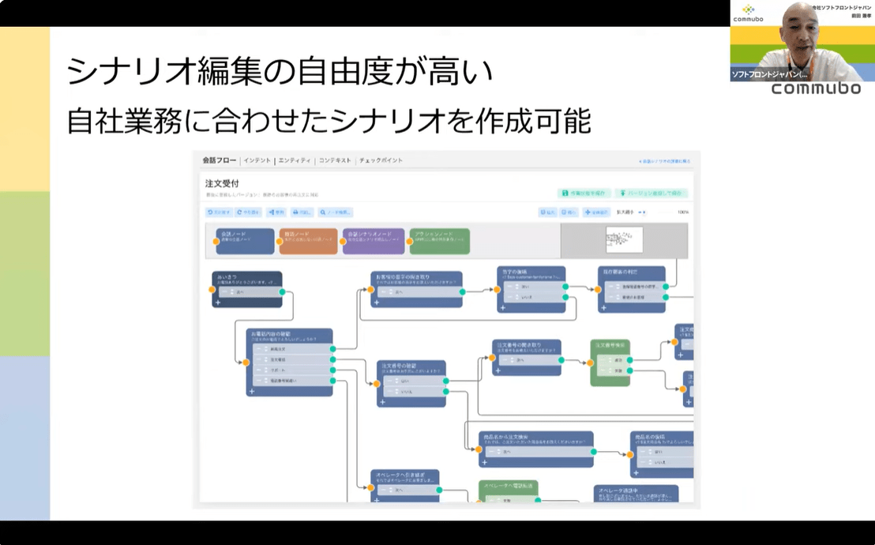875x545 pixels.
Task: Save the working version (作業状態を保存)
Action: point(584,194)
